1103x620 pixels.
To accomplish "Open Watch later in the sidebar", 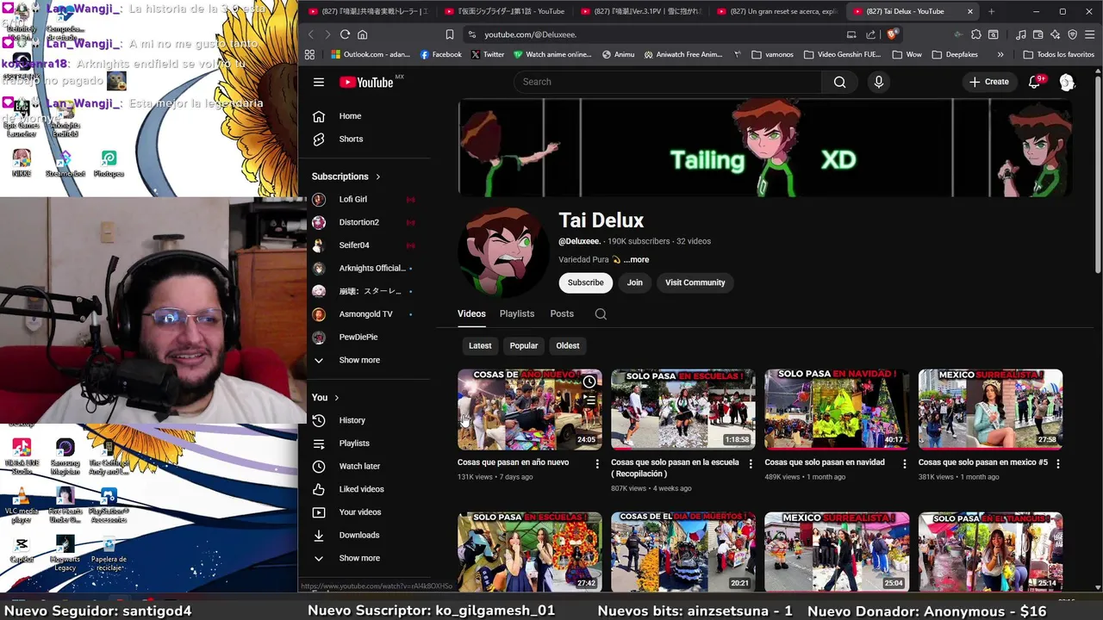I will pos(359,467).
